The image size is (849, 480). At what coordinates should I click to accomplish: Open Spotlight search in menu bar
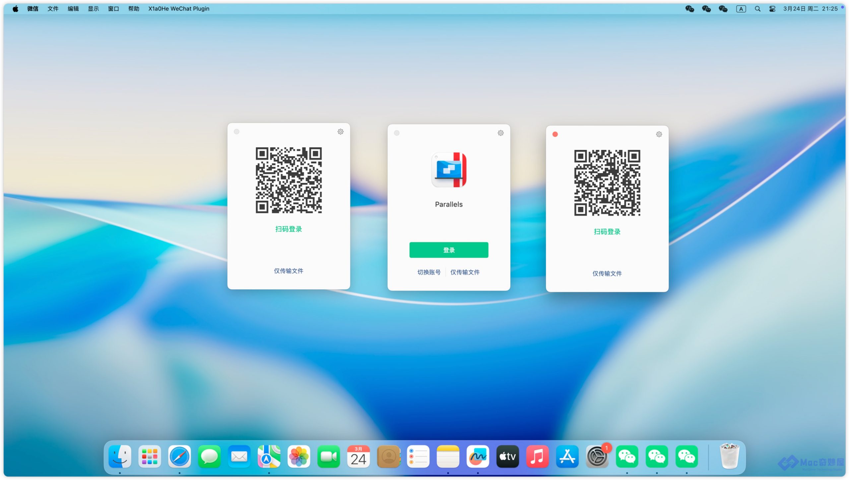(x=757, y=9)
